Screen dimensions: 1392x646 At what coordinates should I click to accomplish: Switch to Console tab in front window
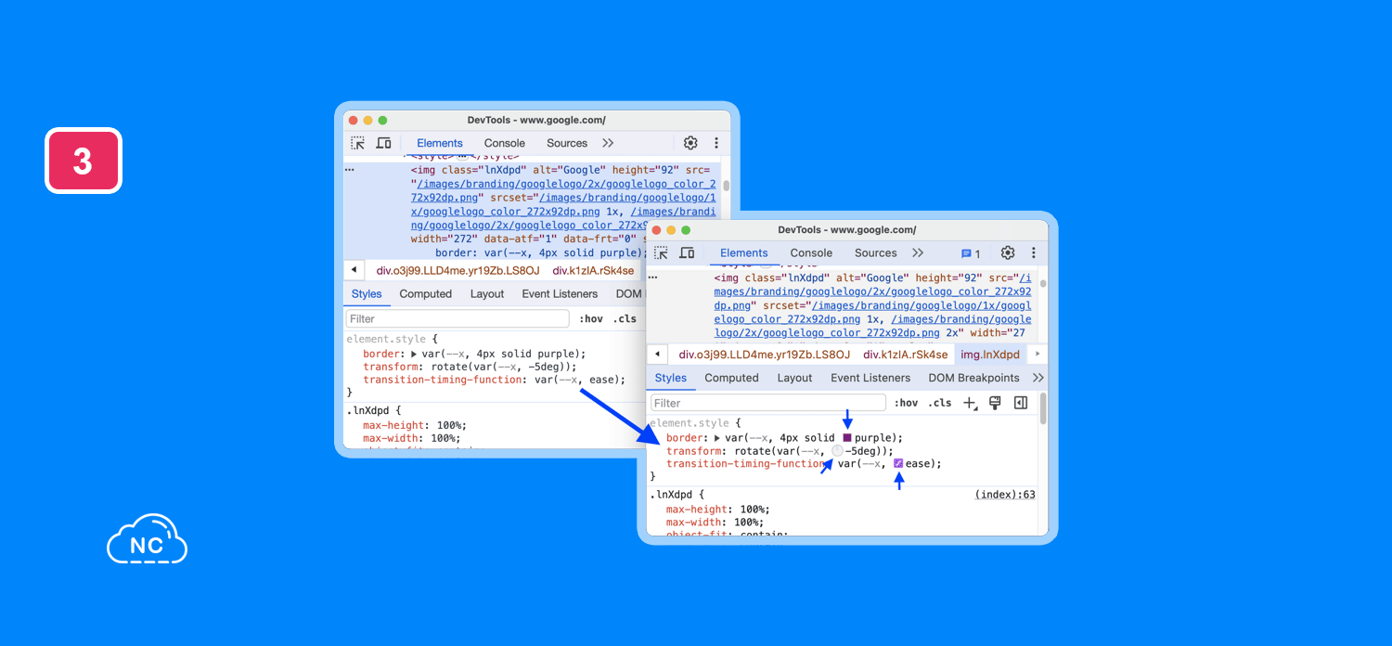[x=811, y=252]
